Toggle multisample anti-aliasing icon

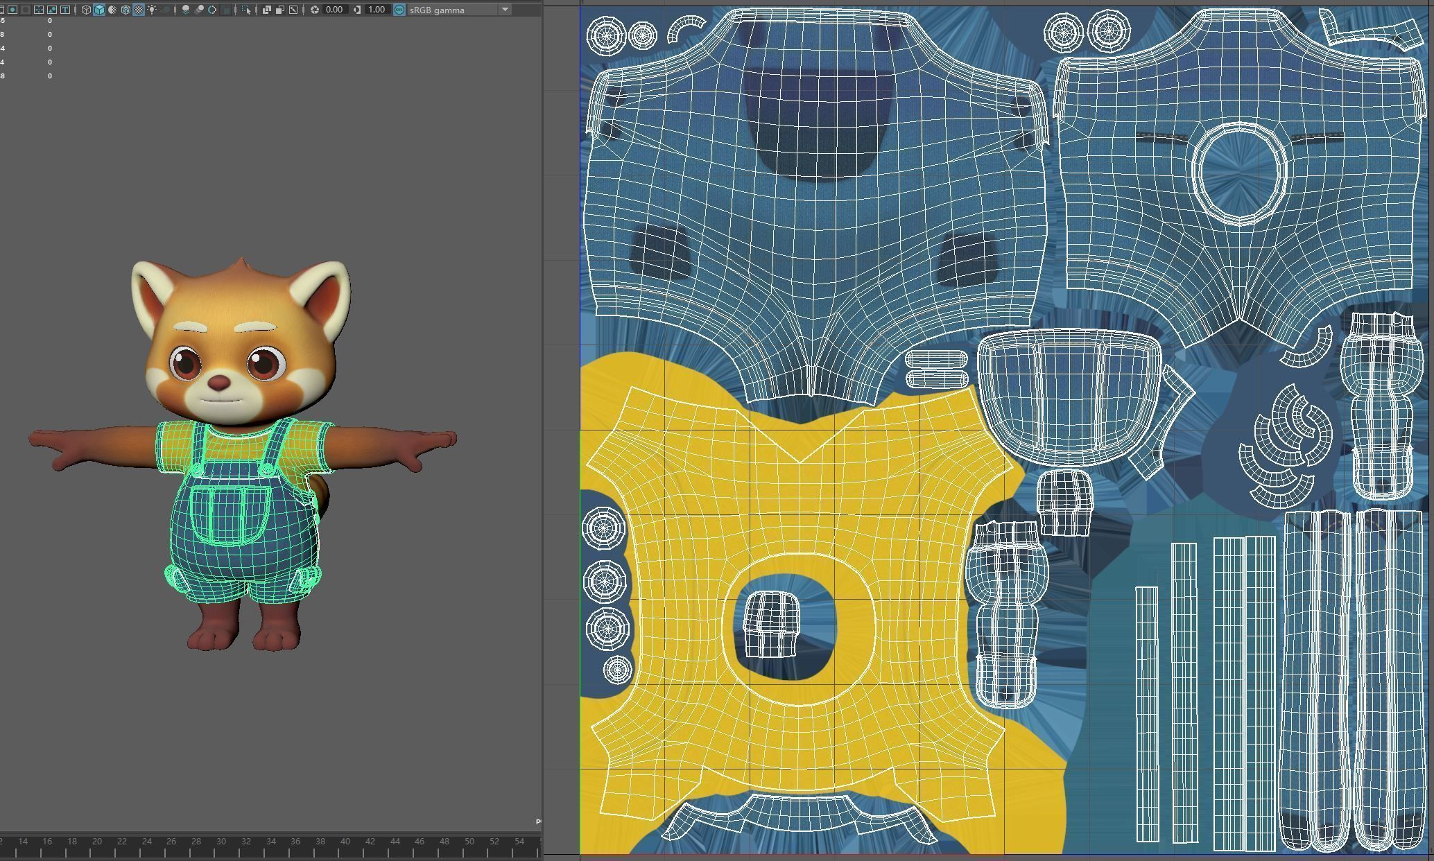tap(212, 10)
